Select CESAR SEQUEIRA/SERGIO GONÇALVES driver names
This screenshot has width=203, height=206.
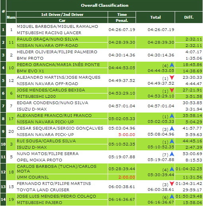pyautogui.click(x=60, y=128)
